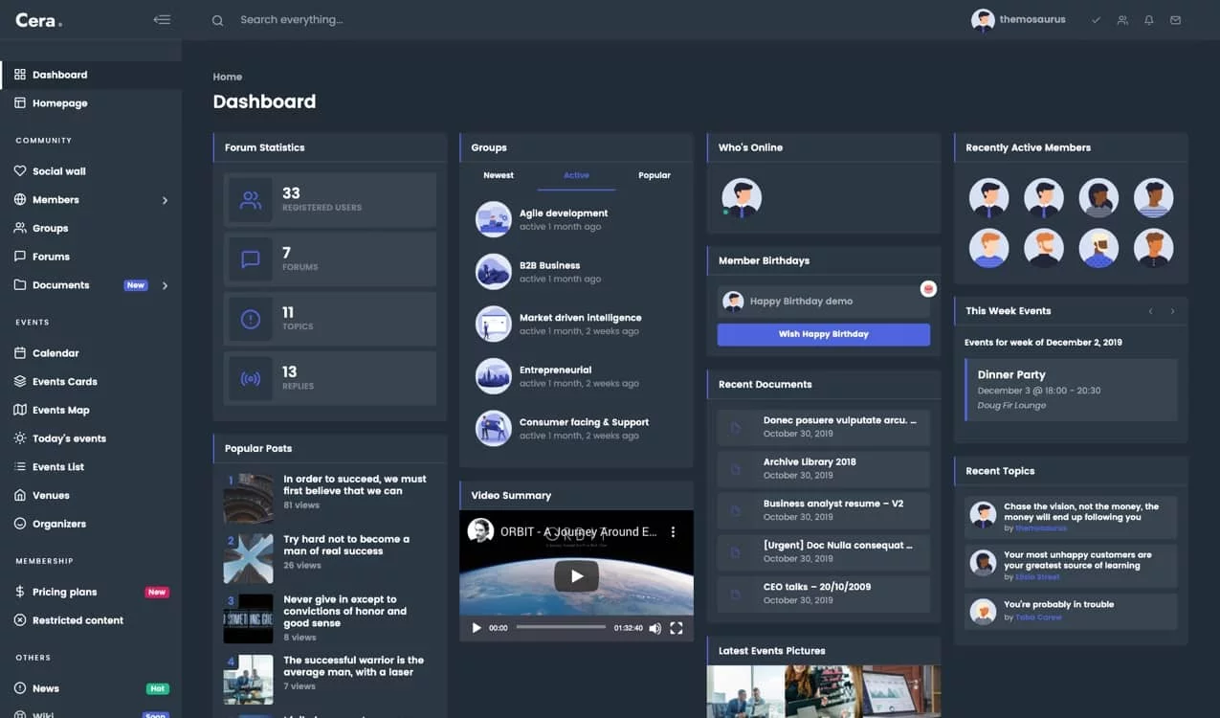Screen dimensions: 1220x718
Task: Collapse the sidebar with the hamburger icon
Action: point(162,19)
